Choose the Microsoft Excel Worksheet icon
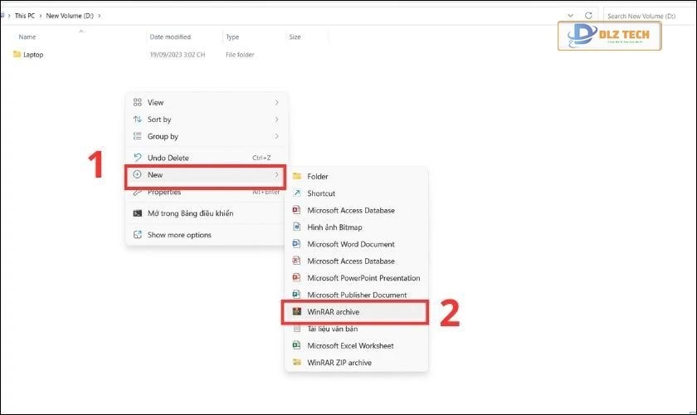 click(x=296, y=345)
